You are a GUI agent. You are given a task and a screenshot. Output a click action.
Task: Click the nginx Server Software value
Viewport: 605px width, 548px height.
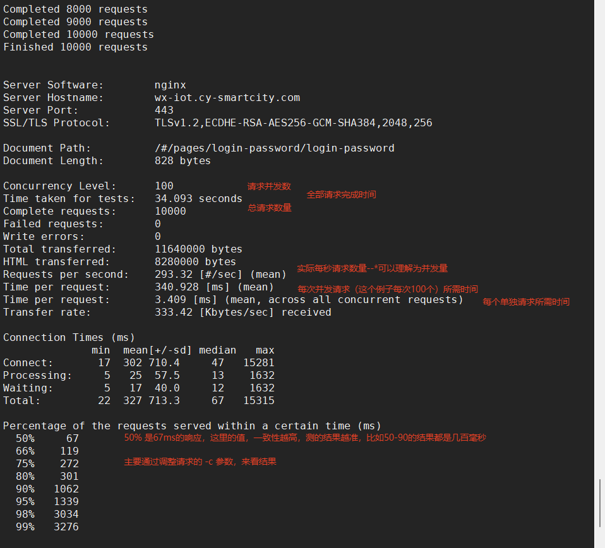tap(170, 85)
